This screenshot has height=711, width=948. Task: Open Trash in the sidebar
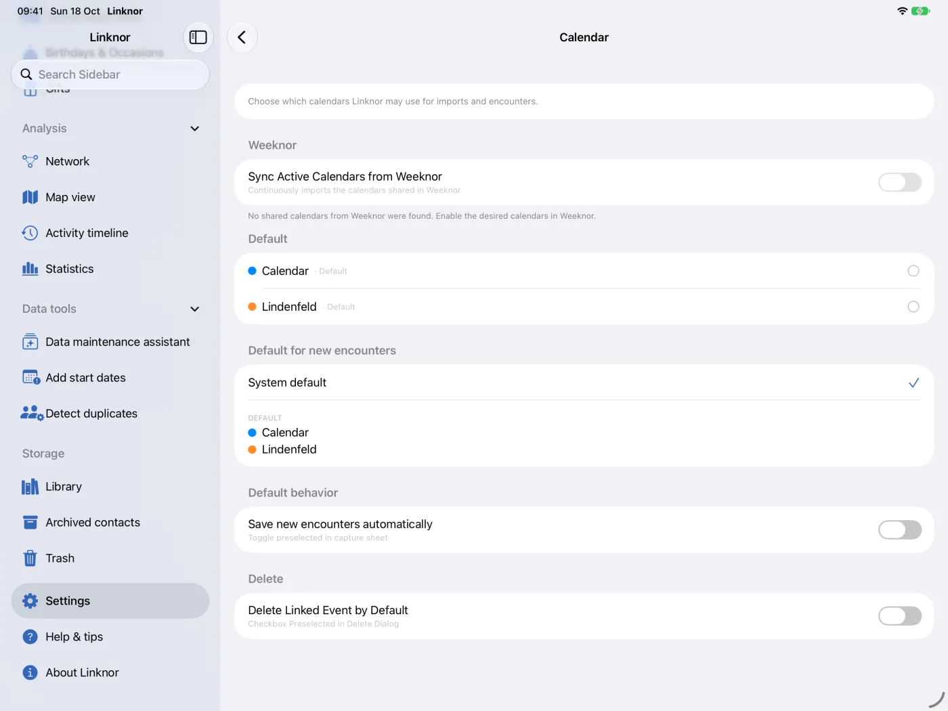110,559
